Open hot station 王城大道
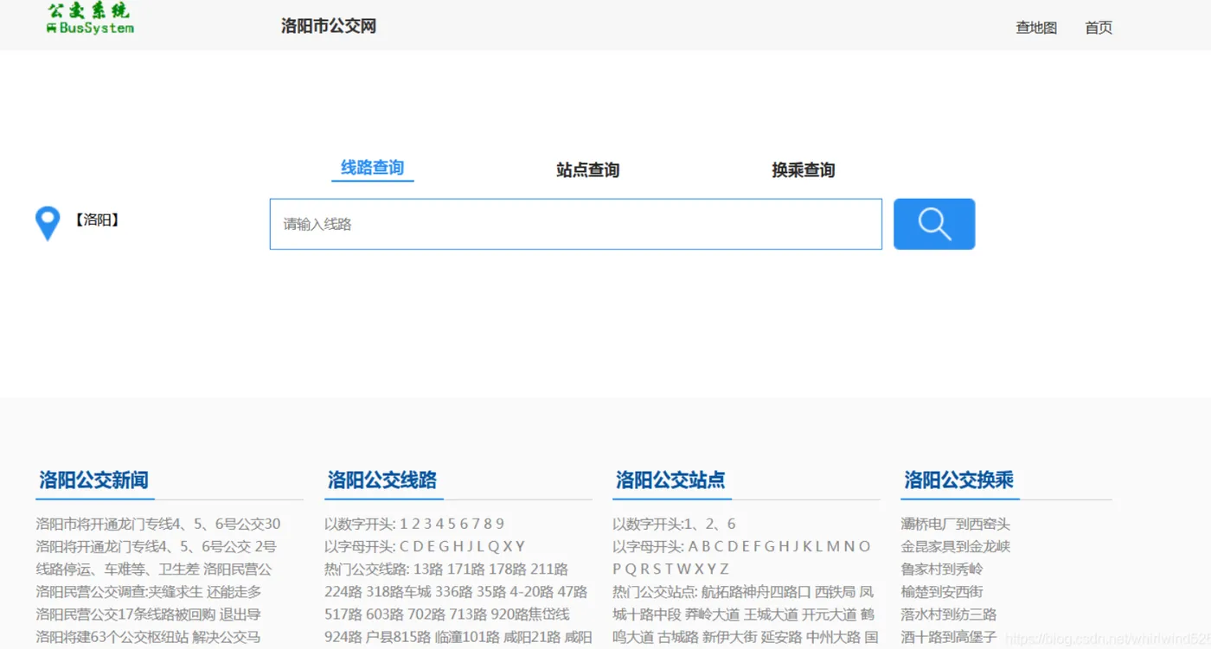 (x=771, y=614)
